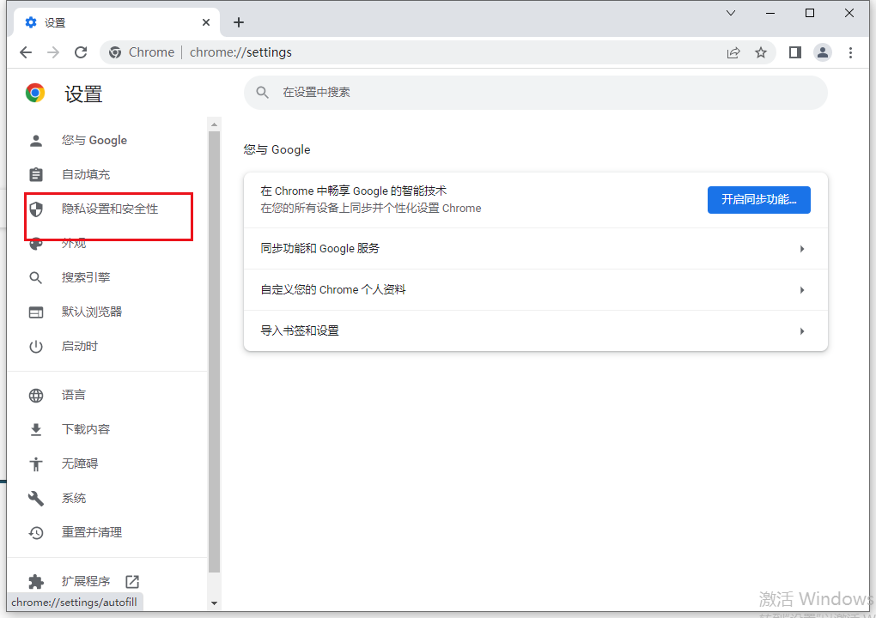Click the 自动填充 clipboard icon
This screenshot has width=876, height=618.
(x=36, y=175)
